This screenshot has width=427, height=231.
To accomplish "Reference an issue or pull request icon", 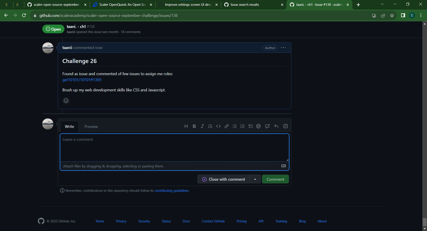I will (267, 126).
